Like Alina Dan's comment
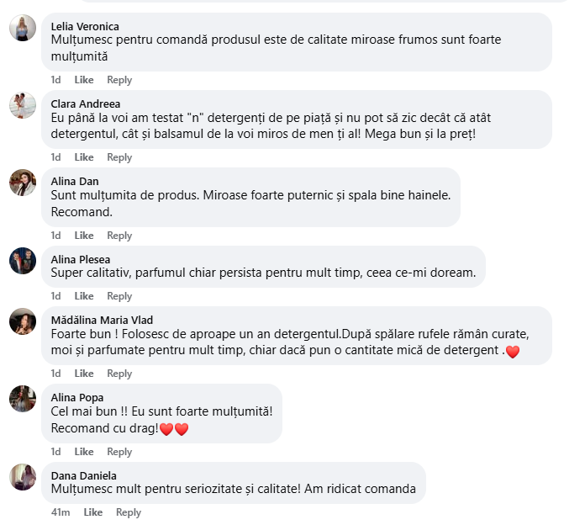585x525 pixels. 84,236
